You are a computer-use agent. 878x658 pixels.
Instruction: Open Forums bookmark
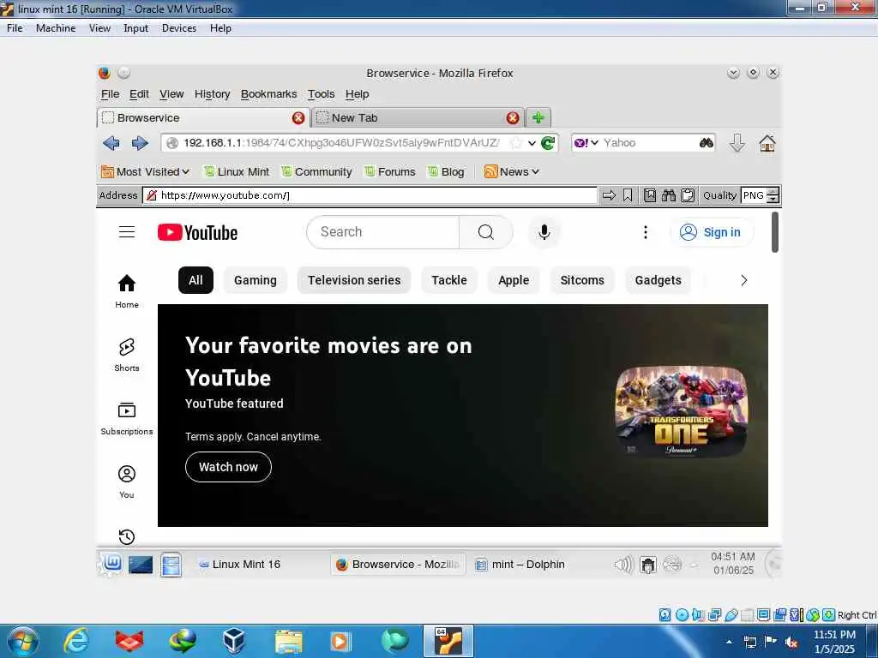pos(390,171)
